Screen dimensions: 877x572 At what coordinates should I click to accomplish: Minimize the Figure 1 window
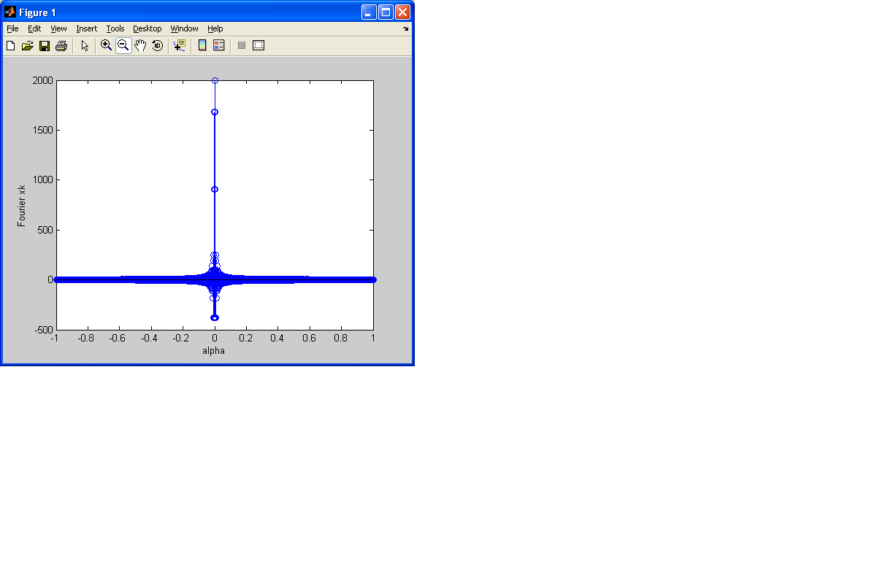tap(369, 12)
